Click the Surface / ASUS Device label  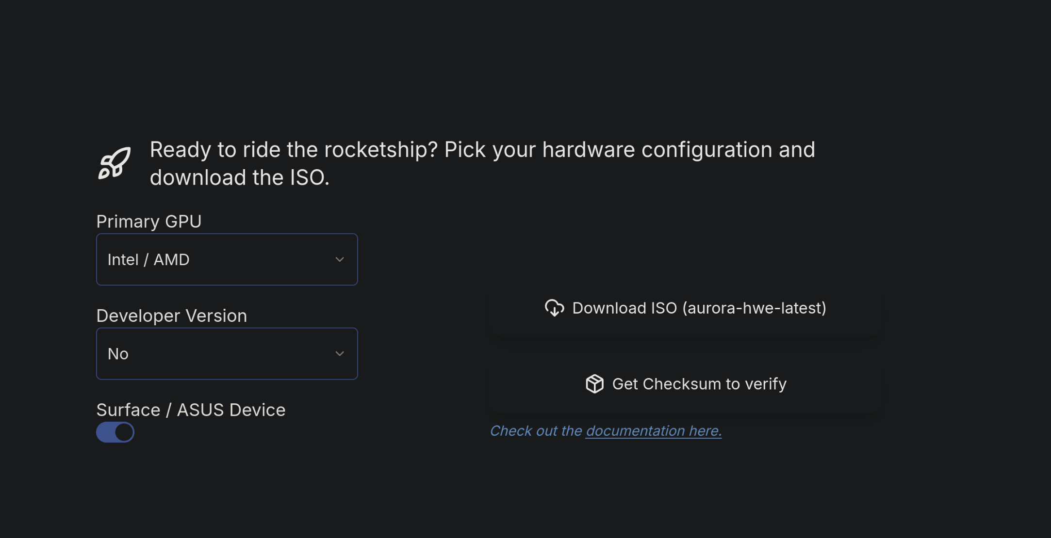tap(191, 410)
